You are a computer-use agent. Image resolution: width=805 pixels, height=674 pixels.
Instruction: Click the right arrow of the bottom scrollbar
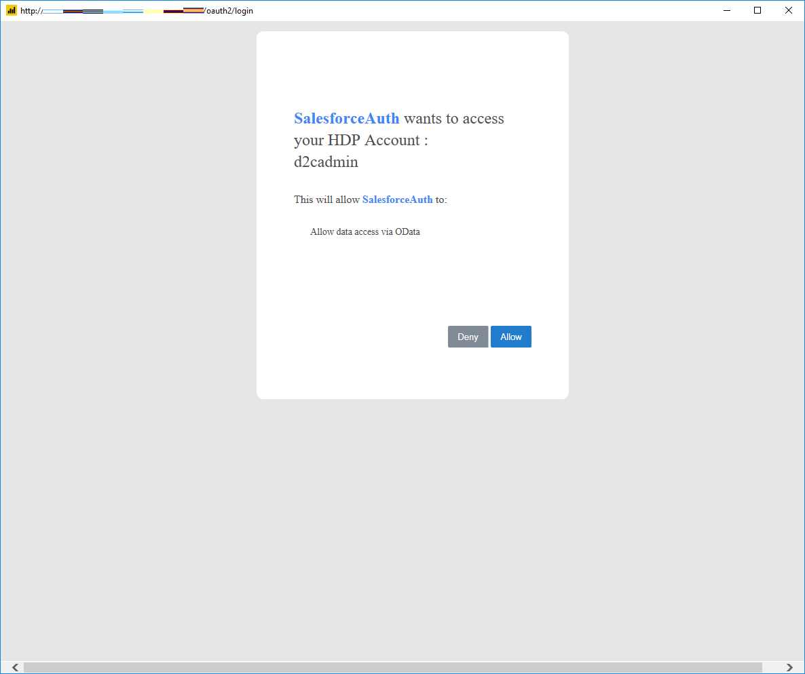(x=790, y=667)
